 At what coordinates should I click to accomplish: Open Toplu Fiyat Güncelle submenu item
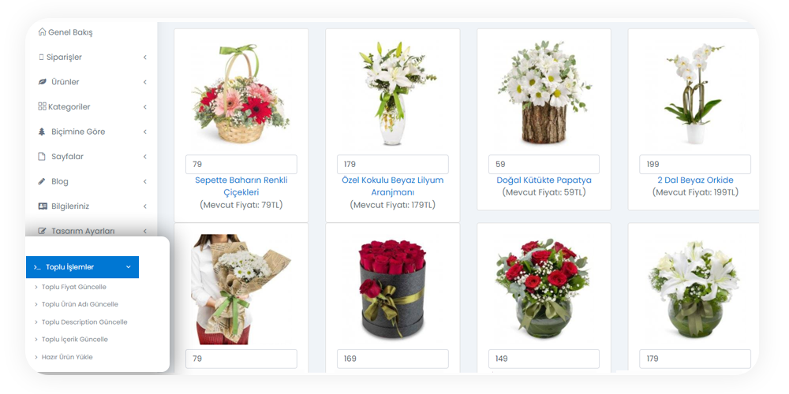[74, 287]
